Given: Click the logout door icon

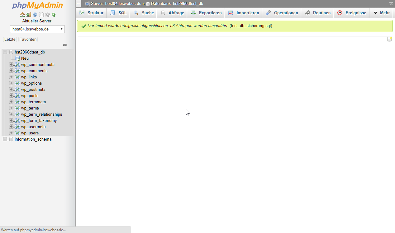Looking at the screenshot, I should click(x=29, y=15).
